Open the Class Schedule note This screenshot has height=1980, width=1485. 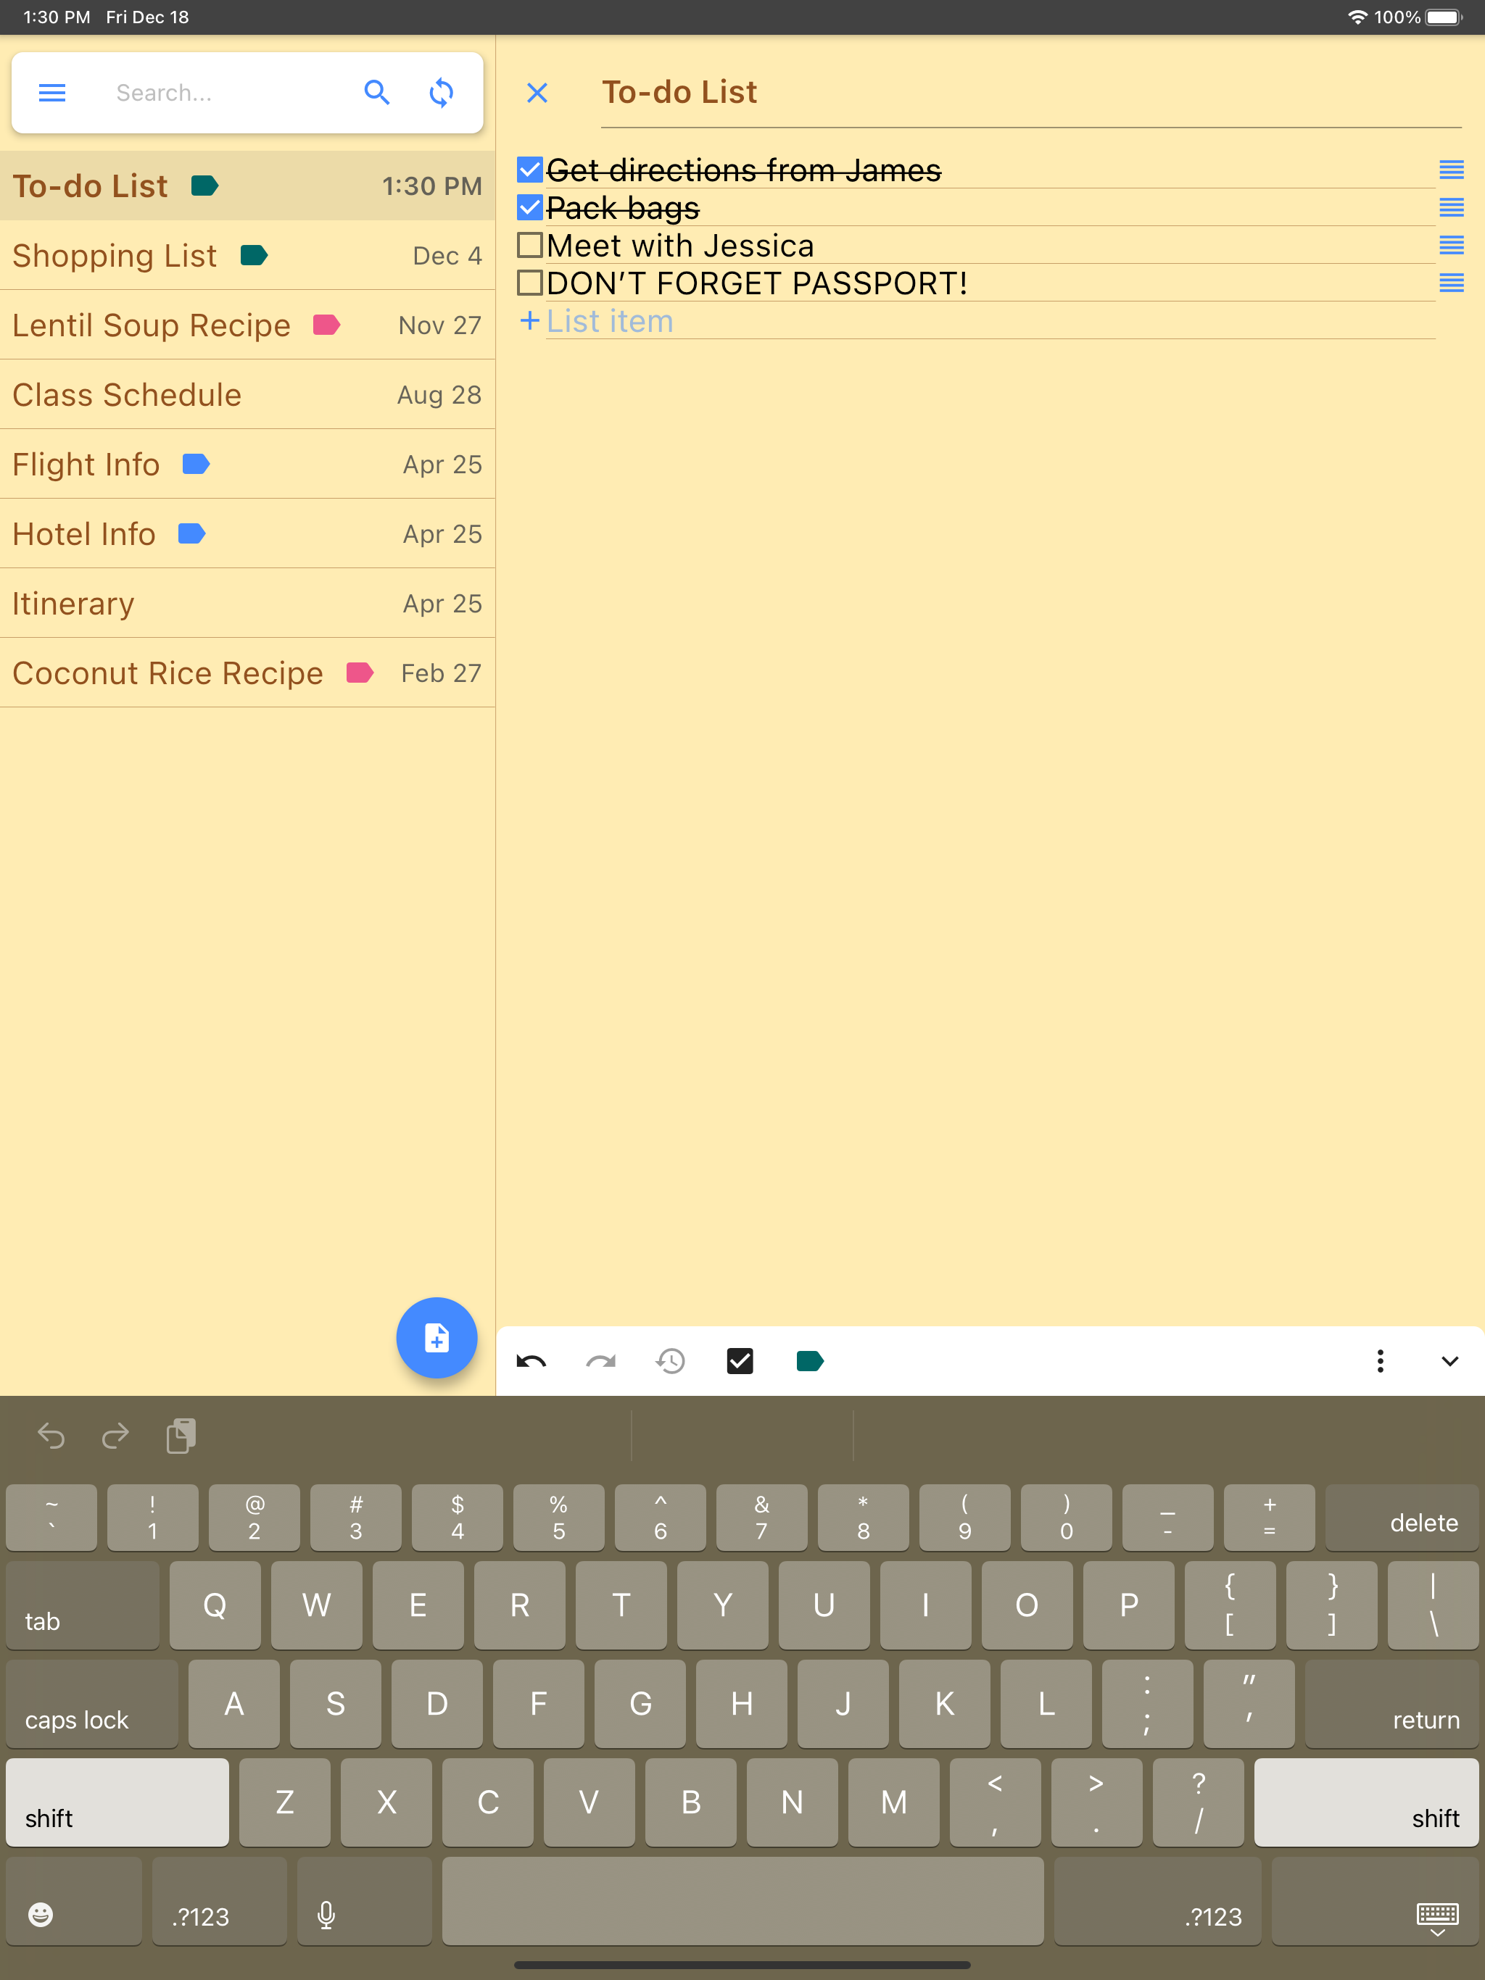click(x=247, y=395)
